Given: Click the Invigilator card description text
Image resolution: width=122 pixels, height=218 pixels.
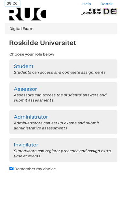Looking at the screenshot, I should tap(62, 154).
